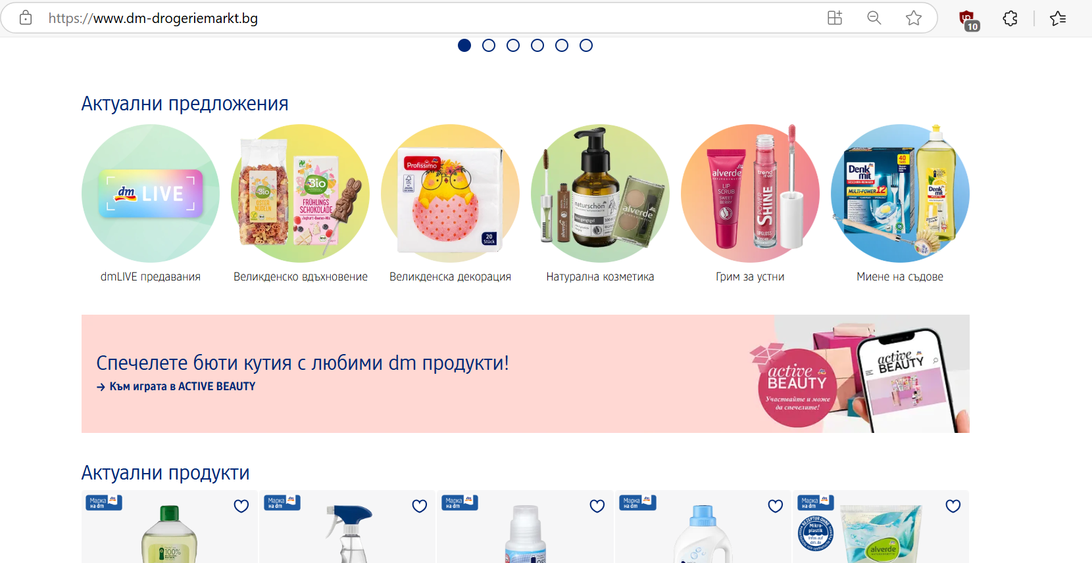The width and height of the screenshot is (1092, 563).
Task: Click the favorites star in address bar
Action: point(914,18)
